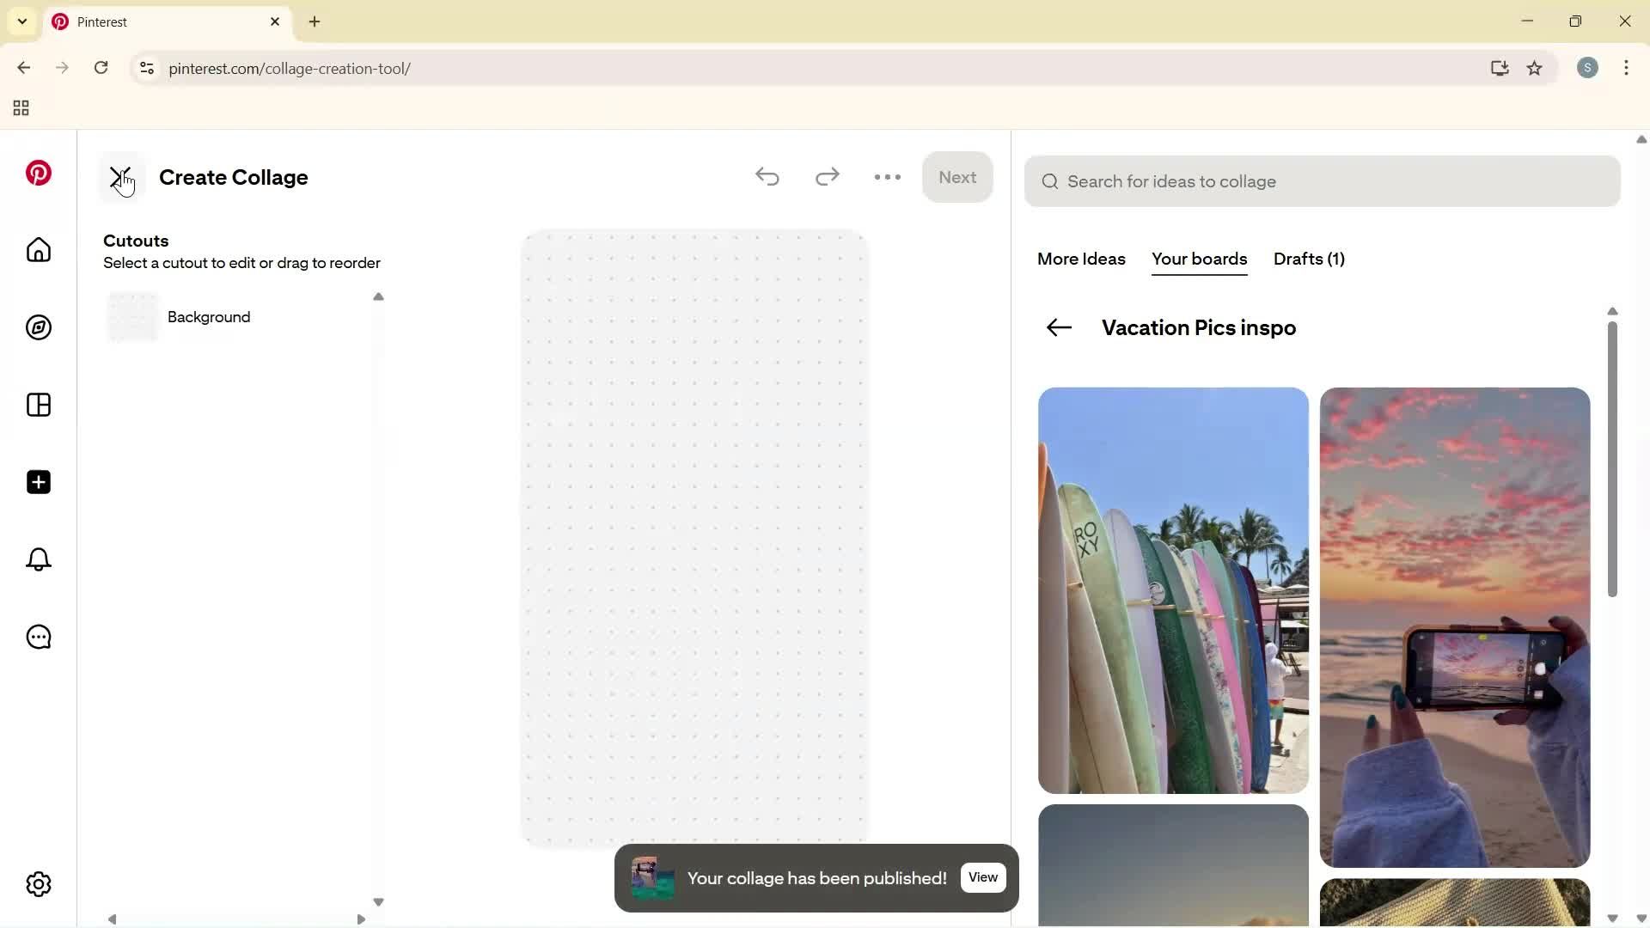Viewport: 1650px width, 928px height.
Task: Click Next to publish the collage
Action: 957,177
